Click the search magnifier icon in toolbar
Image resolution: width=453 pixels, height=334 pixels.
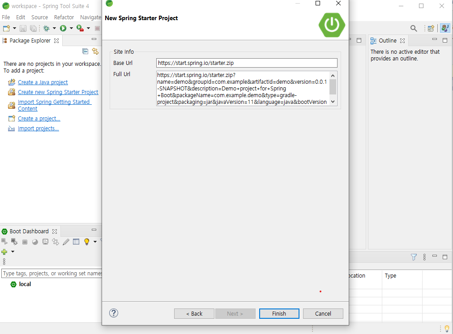click(414, 28)
